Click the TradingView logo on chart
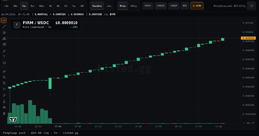 pos(13,119)
